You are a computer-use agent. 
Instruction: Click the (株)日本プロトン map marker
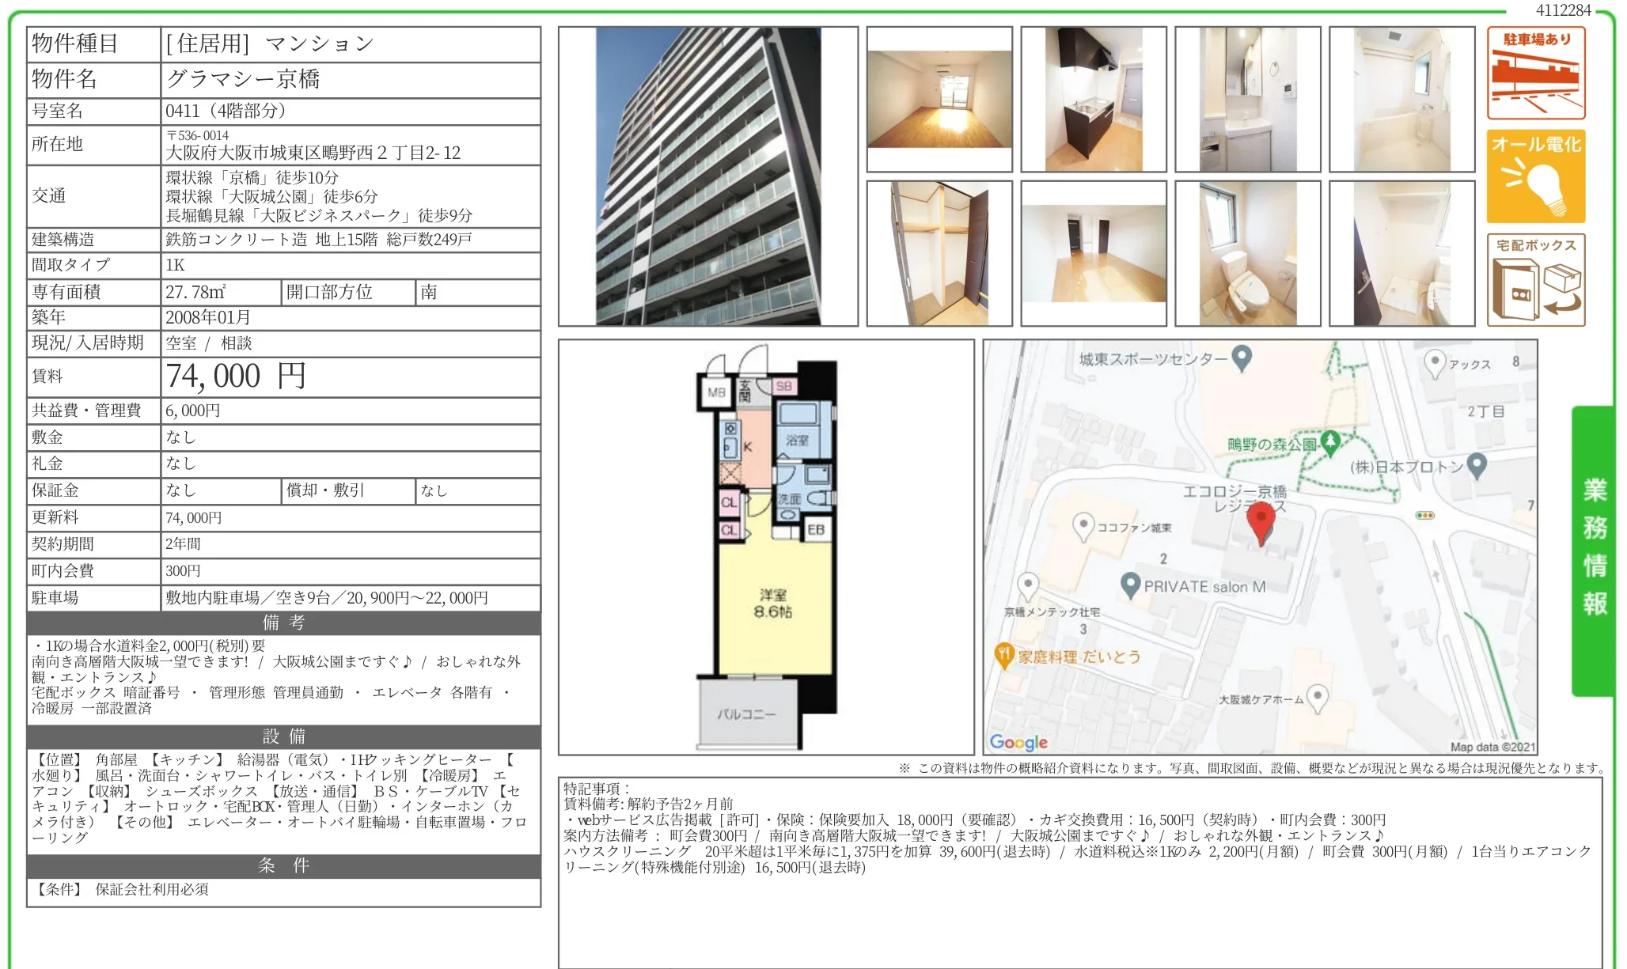tap(1477, 464)
